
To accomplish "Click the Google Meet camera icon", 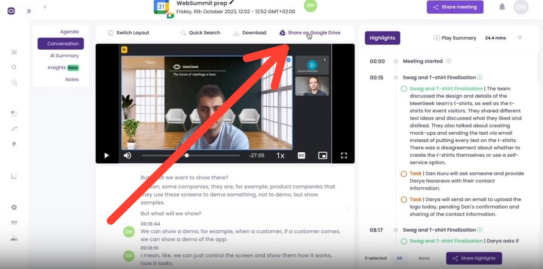I will point(170,16).
